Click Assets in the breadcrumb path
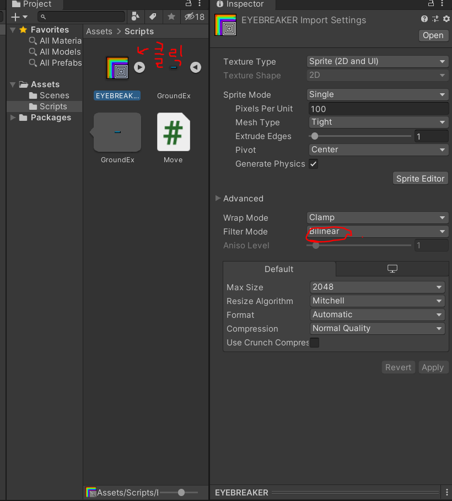The image size is (452, 501). click(x=99, y=31)
